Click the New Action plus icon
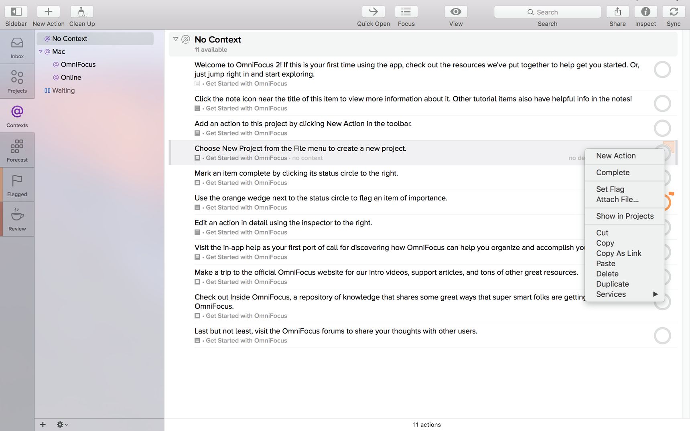690x431 pixels. tap(48, 12)
